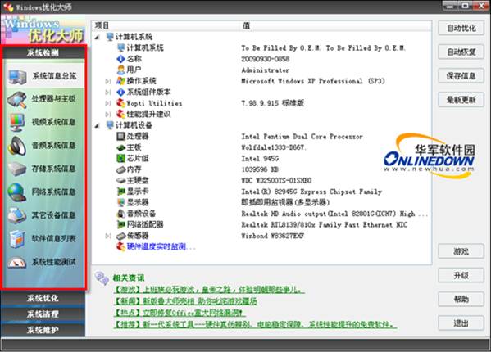Open the 【新闻】 新版鲁大师 link
Image resolution: width=491 pixels, height=352 pixels.
pyautogui.click(x=185, y=301)
